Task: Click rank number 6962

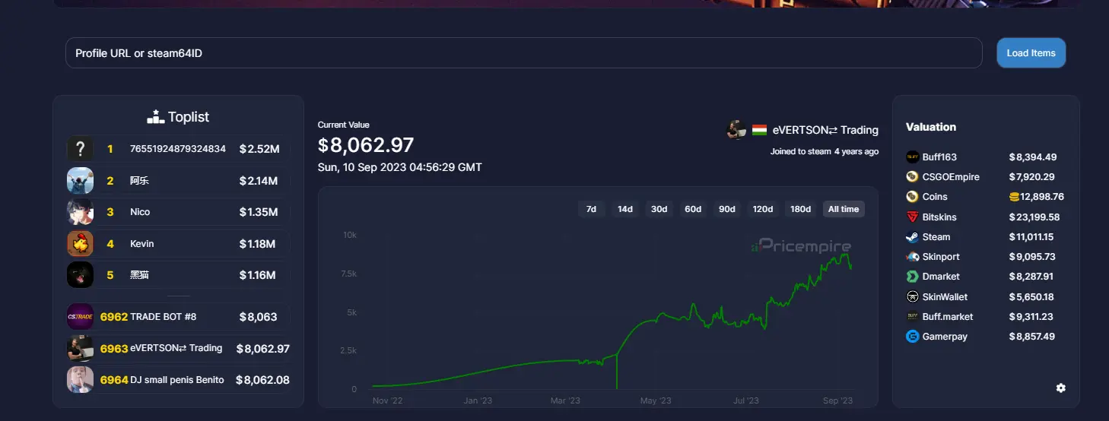Action: (x=114, y=317)
